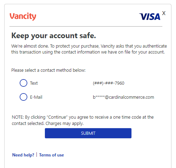The height and width of the screenshot is (168, 176).
Task: Click the masked phone number ending 7960
Action: click(108, 83)
